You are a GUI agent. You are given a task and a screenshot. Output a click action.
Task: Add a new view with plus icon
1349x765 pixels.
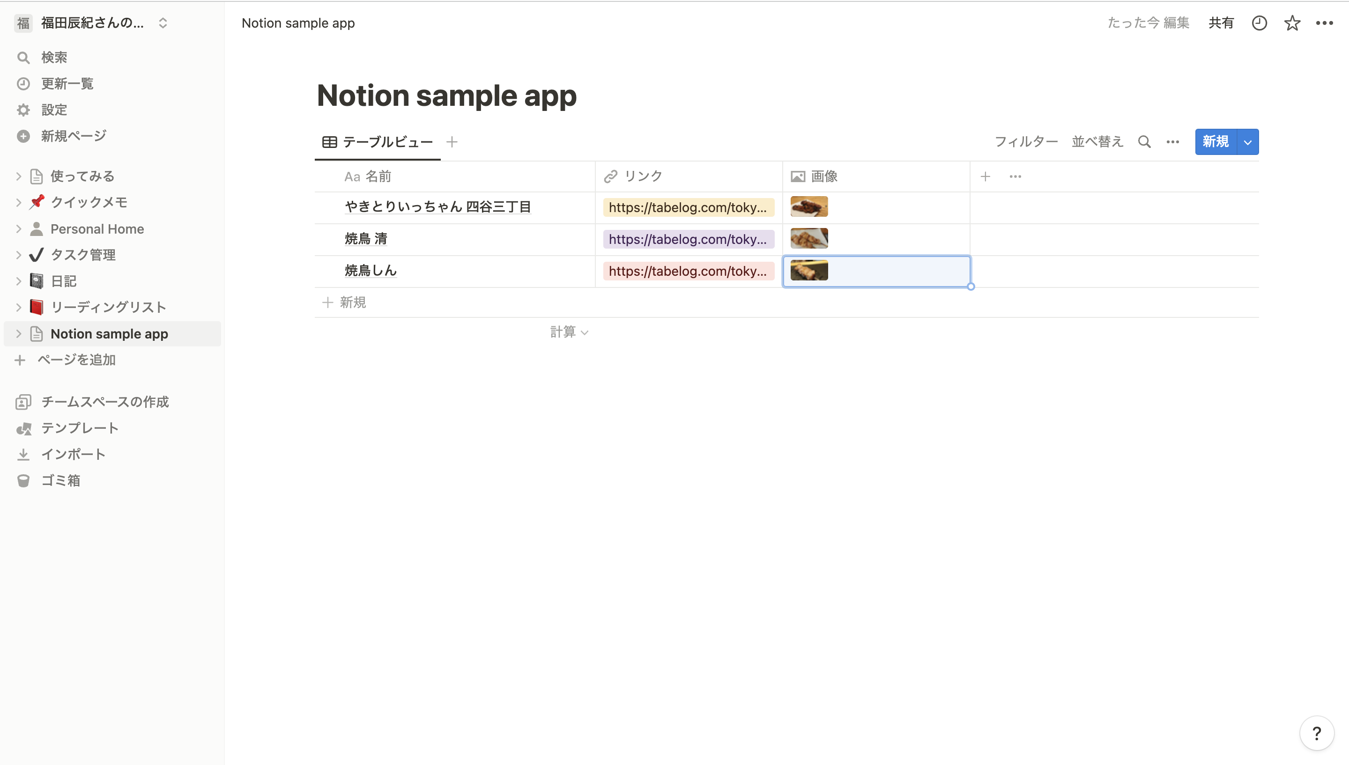point(452,142)
